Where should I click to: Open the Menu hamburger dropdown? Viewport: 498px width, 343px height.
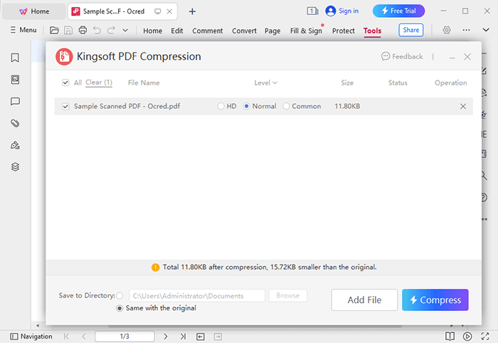click(x=23, y=30)
